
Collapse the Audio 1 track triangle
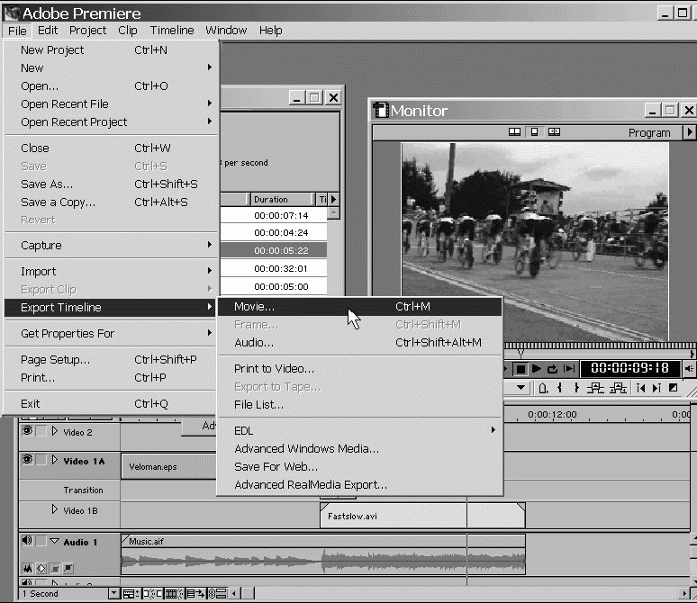tap(54, 542)
